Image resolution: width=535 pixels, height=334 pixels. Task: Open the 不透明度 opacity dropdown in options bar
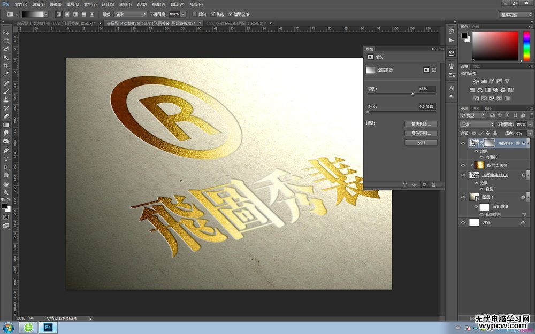click(183, 14)
